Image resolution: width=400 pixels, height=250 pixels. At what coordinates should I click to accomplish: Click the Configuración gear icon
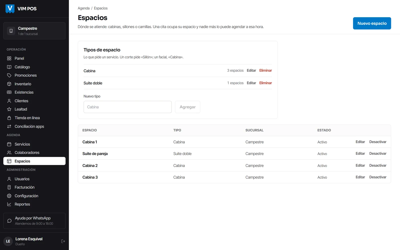tap(9, 196)
